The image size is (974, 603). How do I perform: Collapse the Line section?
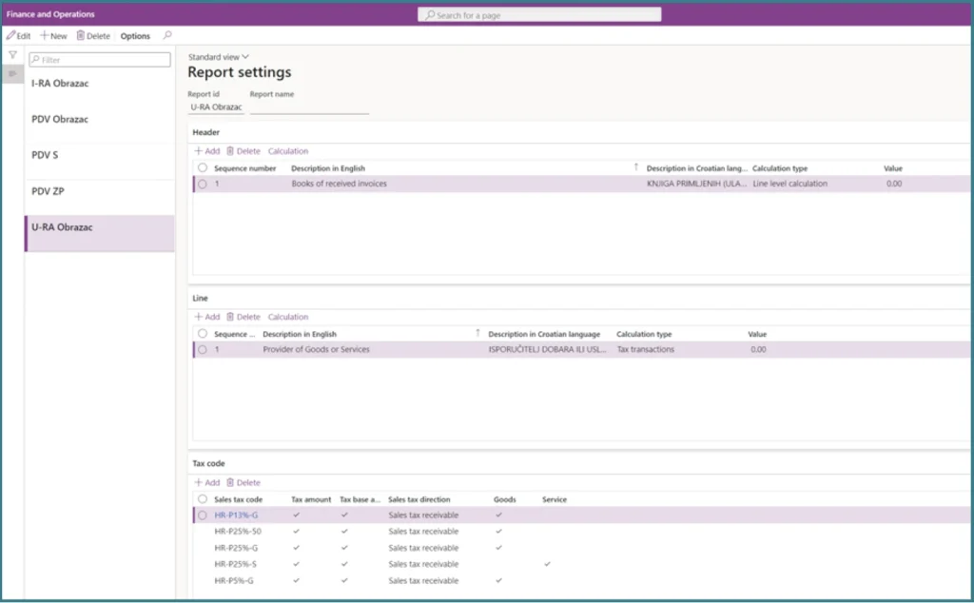pos(200,298)
